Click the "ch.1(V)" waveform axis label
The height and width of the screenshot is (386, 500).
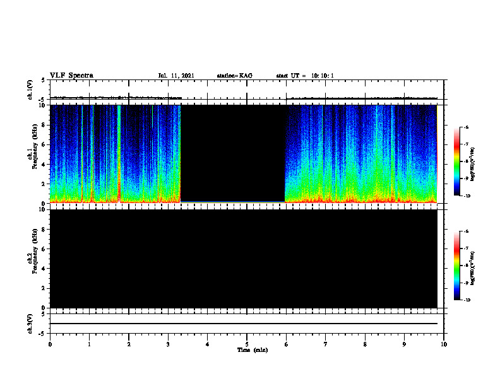[30, 90]
